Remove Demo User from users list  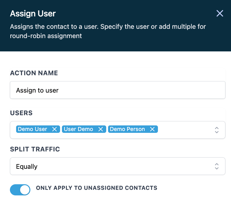tap(54, 129)
